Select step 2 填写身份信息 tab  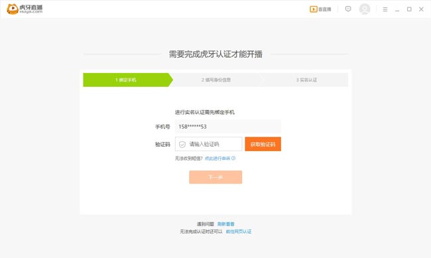coord(216,80)
